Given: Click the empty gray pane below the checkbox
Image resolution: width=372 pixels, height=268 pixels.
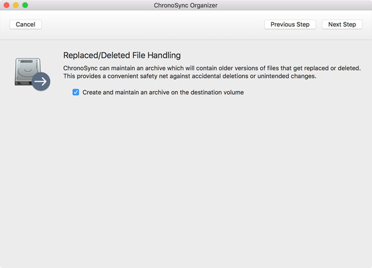Looking at the screenshot, I should [x=186, y=180].
